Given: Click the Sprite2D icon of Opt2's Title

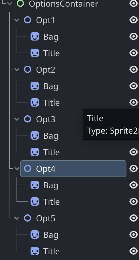Looking at the screenshot, I should pos(35,102).
